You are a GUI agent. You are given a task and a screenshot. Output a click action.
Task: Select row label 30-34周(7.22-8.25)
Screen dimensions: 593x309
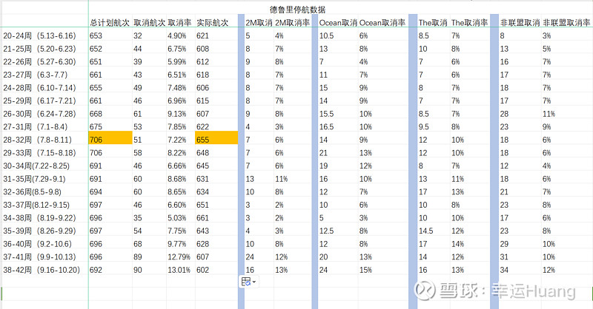coord(36,166)
